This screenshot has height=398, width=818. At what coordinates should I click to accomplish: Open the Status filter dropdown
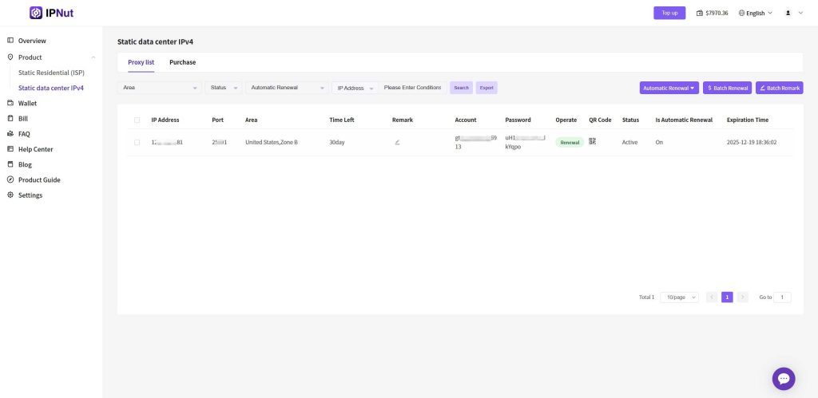click(224, 88)
